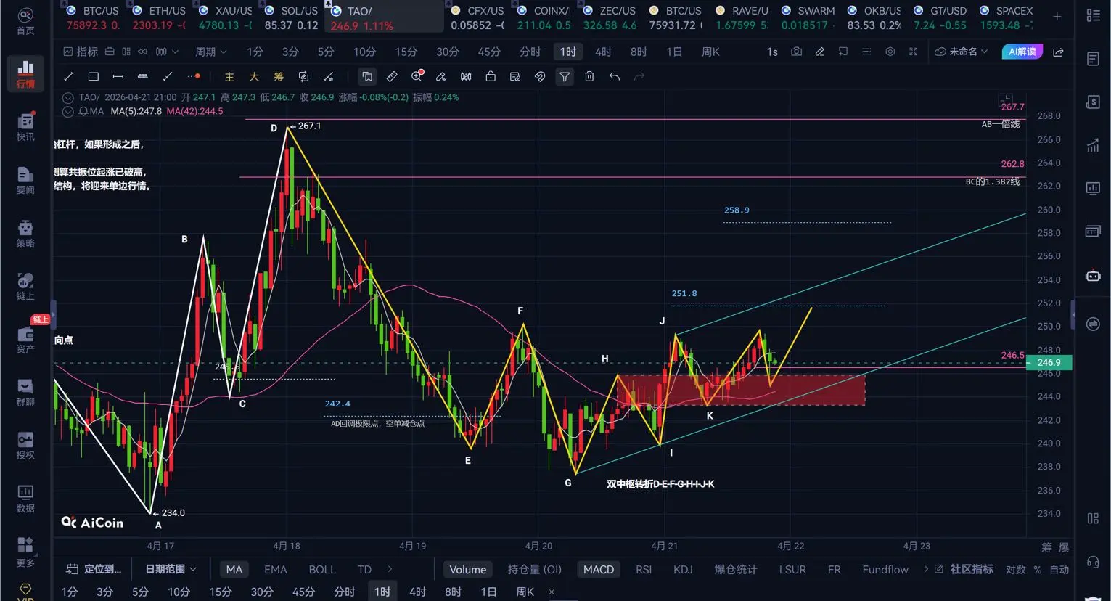Select the dot marker color tool

(x=194, y=76)
